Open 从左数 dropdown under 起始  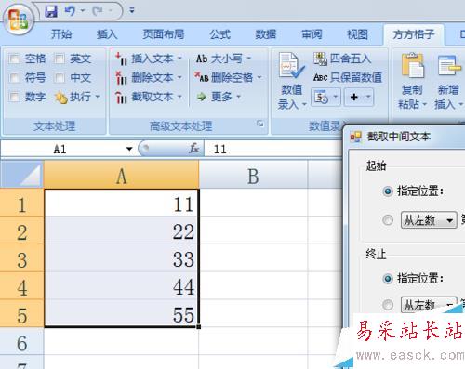pyautogui.click(x=429, y=220)
